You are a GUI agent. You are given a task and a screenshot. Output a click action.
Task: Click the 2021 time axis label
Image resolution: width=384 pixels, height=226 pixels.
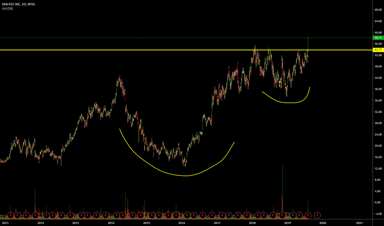point(359,223)
